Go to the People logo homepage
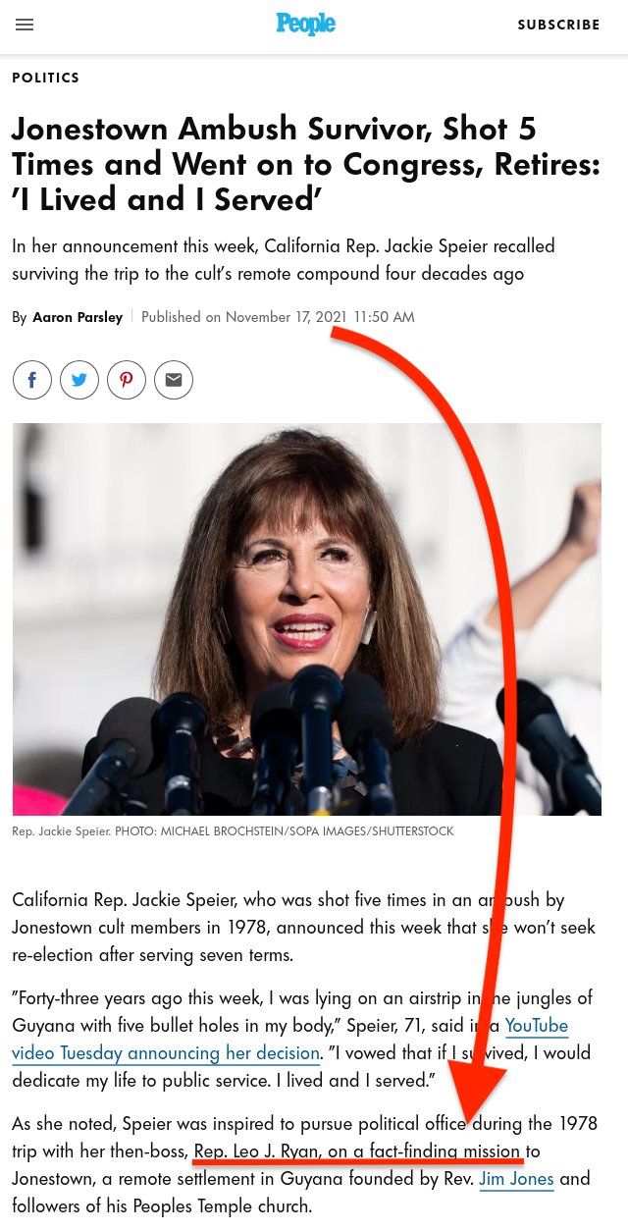The width and height of the screenshot is (628, 1231). coord(305,25)
